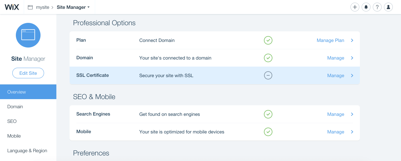
Task: Click the SSL Certificate minus status icon
Action: click(268, 75)
